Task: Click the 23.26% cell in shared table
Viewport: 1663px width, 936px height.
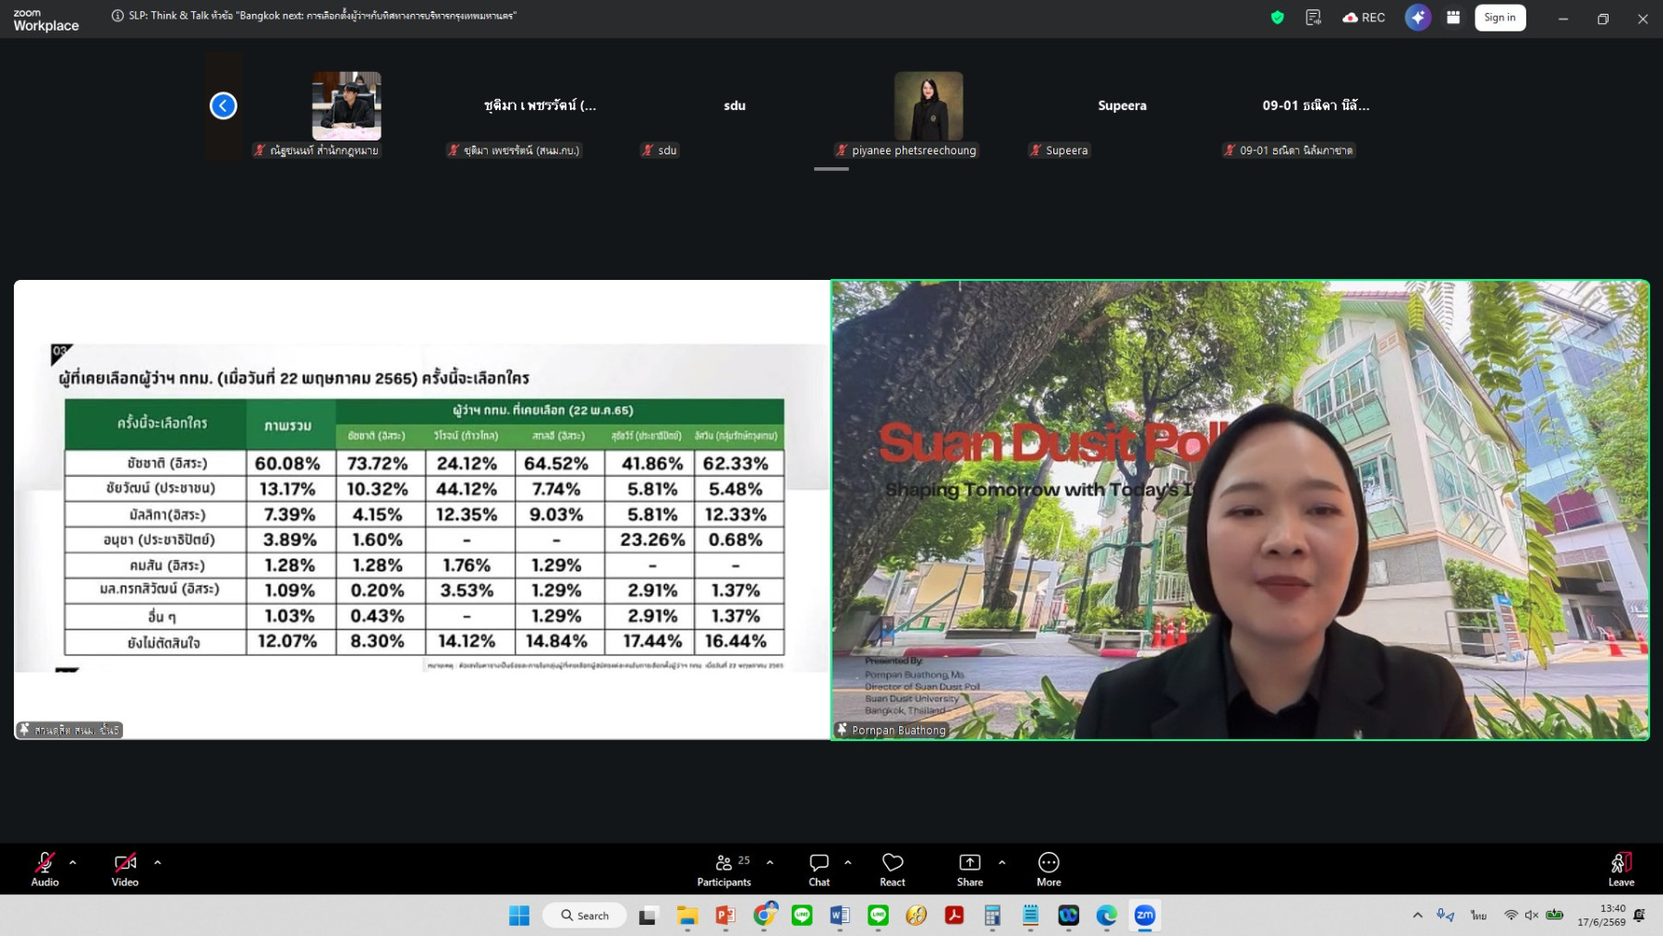Action: click(x=652, y=540)
